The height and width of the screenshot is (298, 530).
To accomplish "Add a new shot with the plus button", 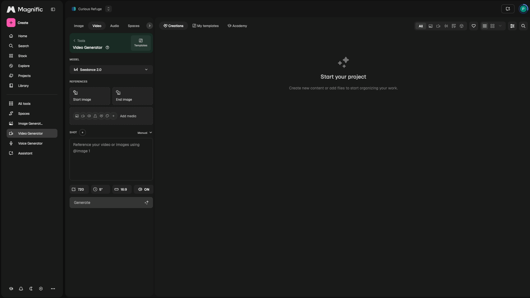I will [x=83, y=132].
